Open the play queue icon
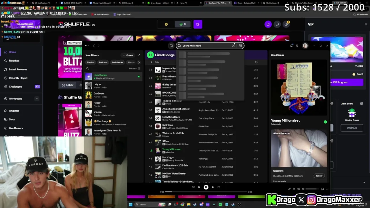The height and width of the screenshot is (208, 370). 294,189
